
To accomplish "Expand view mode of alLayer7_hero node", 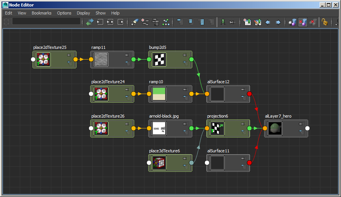I will [x=301, y=131].
